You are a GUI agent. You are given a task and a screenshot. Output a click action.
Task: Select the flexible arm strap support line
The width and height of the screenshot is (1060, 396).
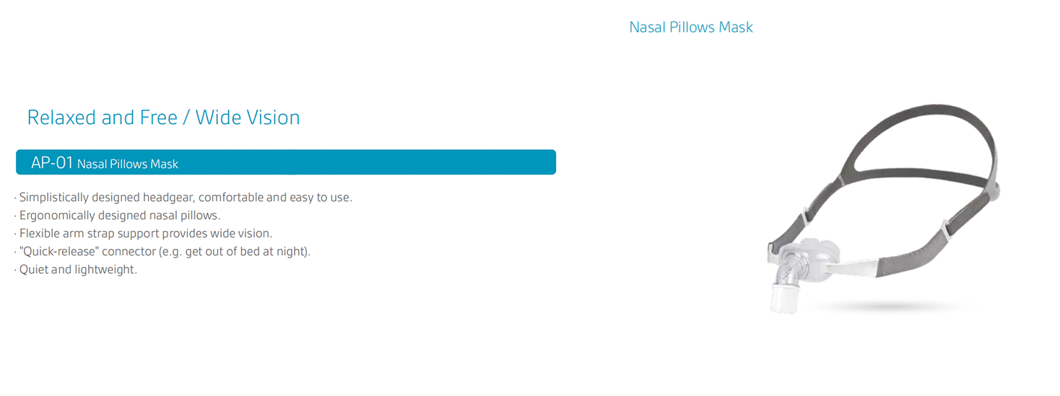click(x=143, y=233)
